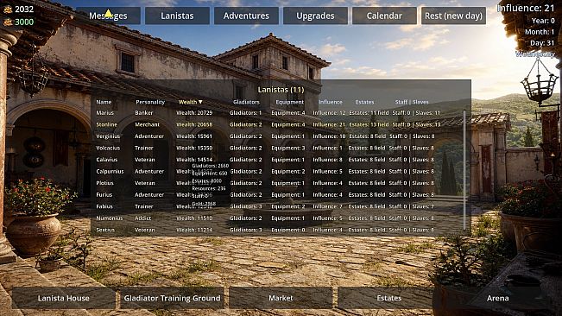Click the Lanistas (11) panel title

tap(281, 90)
